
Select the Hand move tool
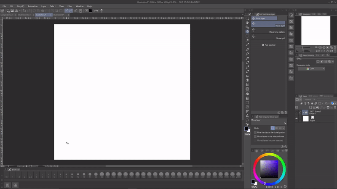(247, 23)
